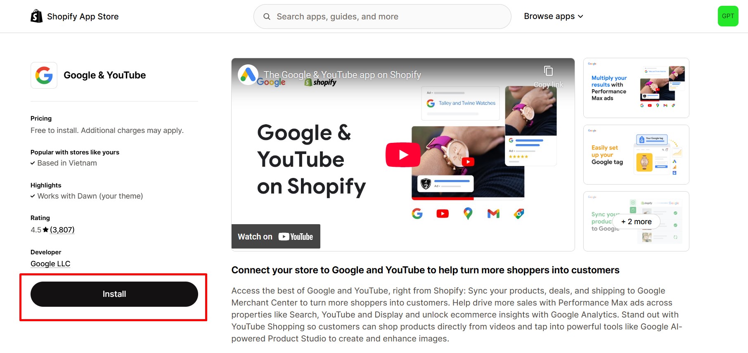Viewport: 748px width, 353px height.
Task: Click the Install button
Action: click(114, 294)
